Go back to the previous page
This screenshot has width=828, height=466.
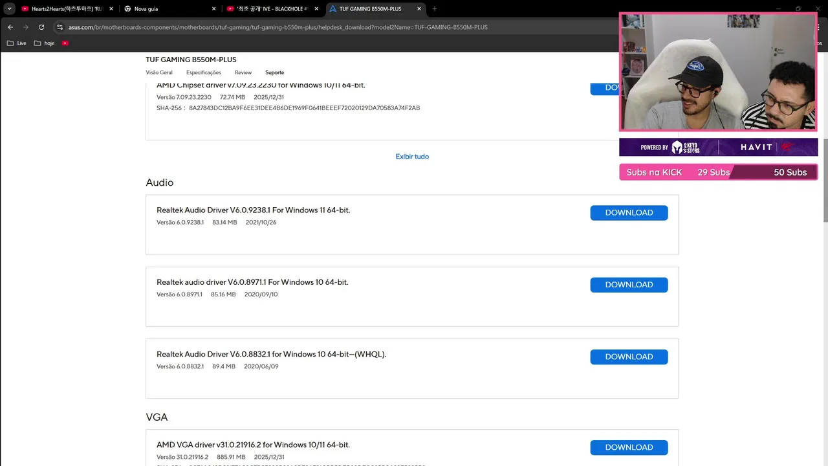(x=10, y=27)
